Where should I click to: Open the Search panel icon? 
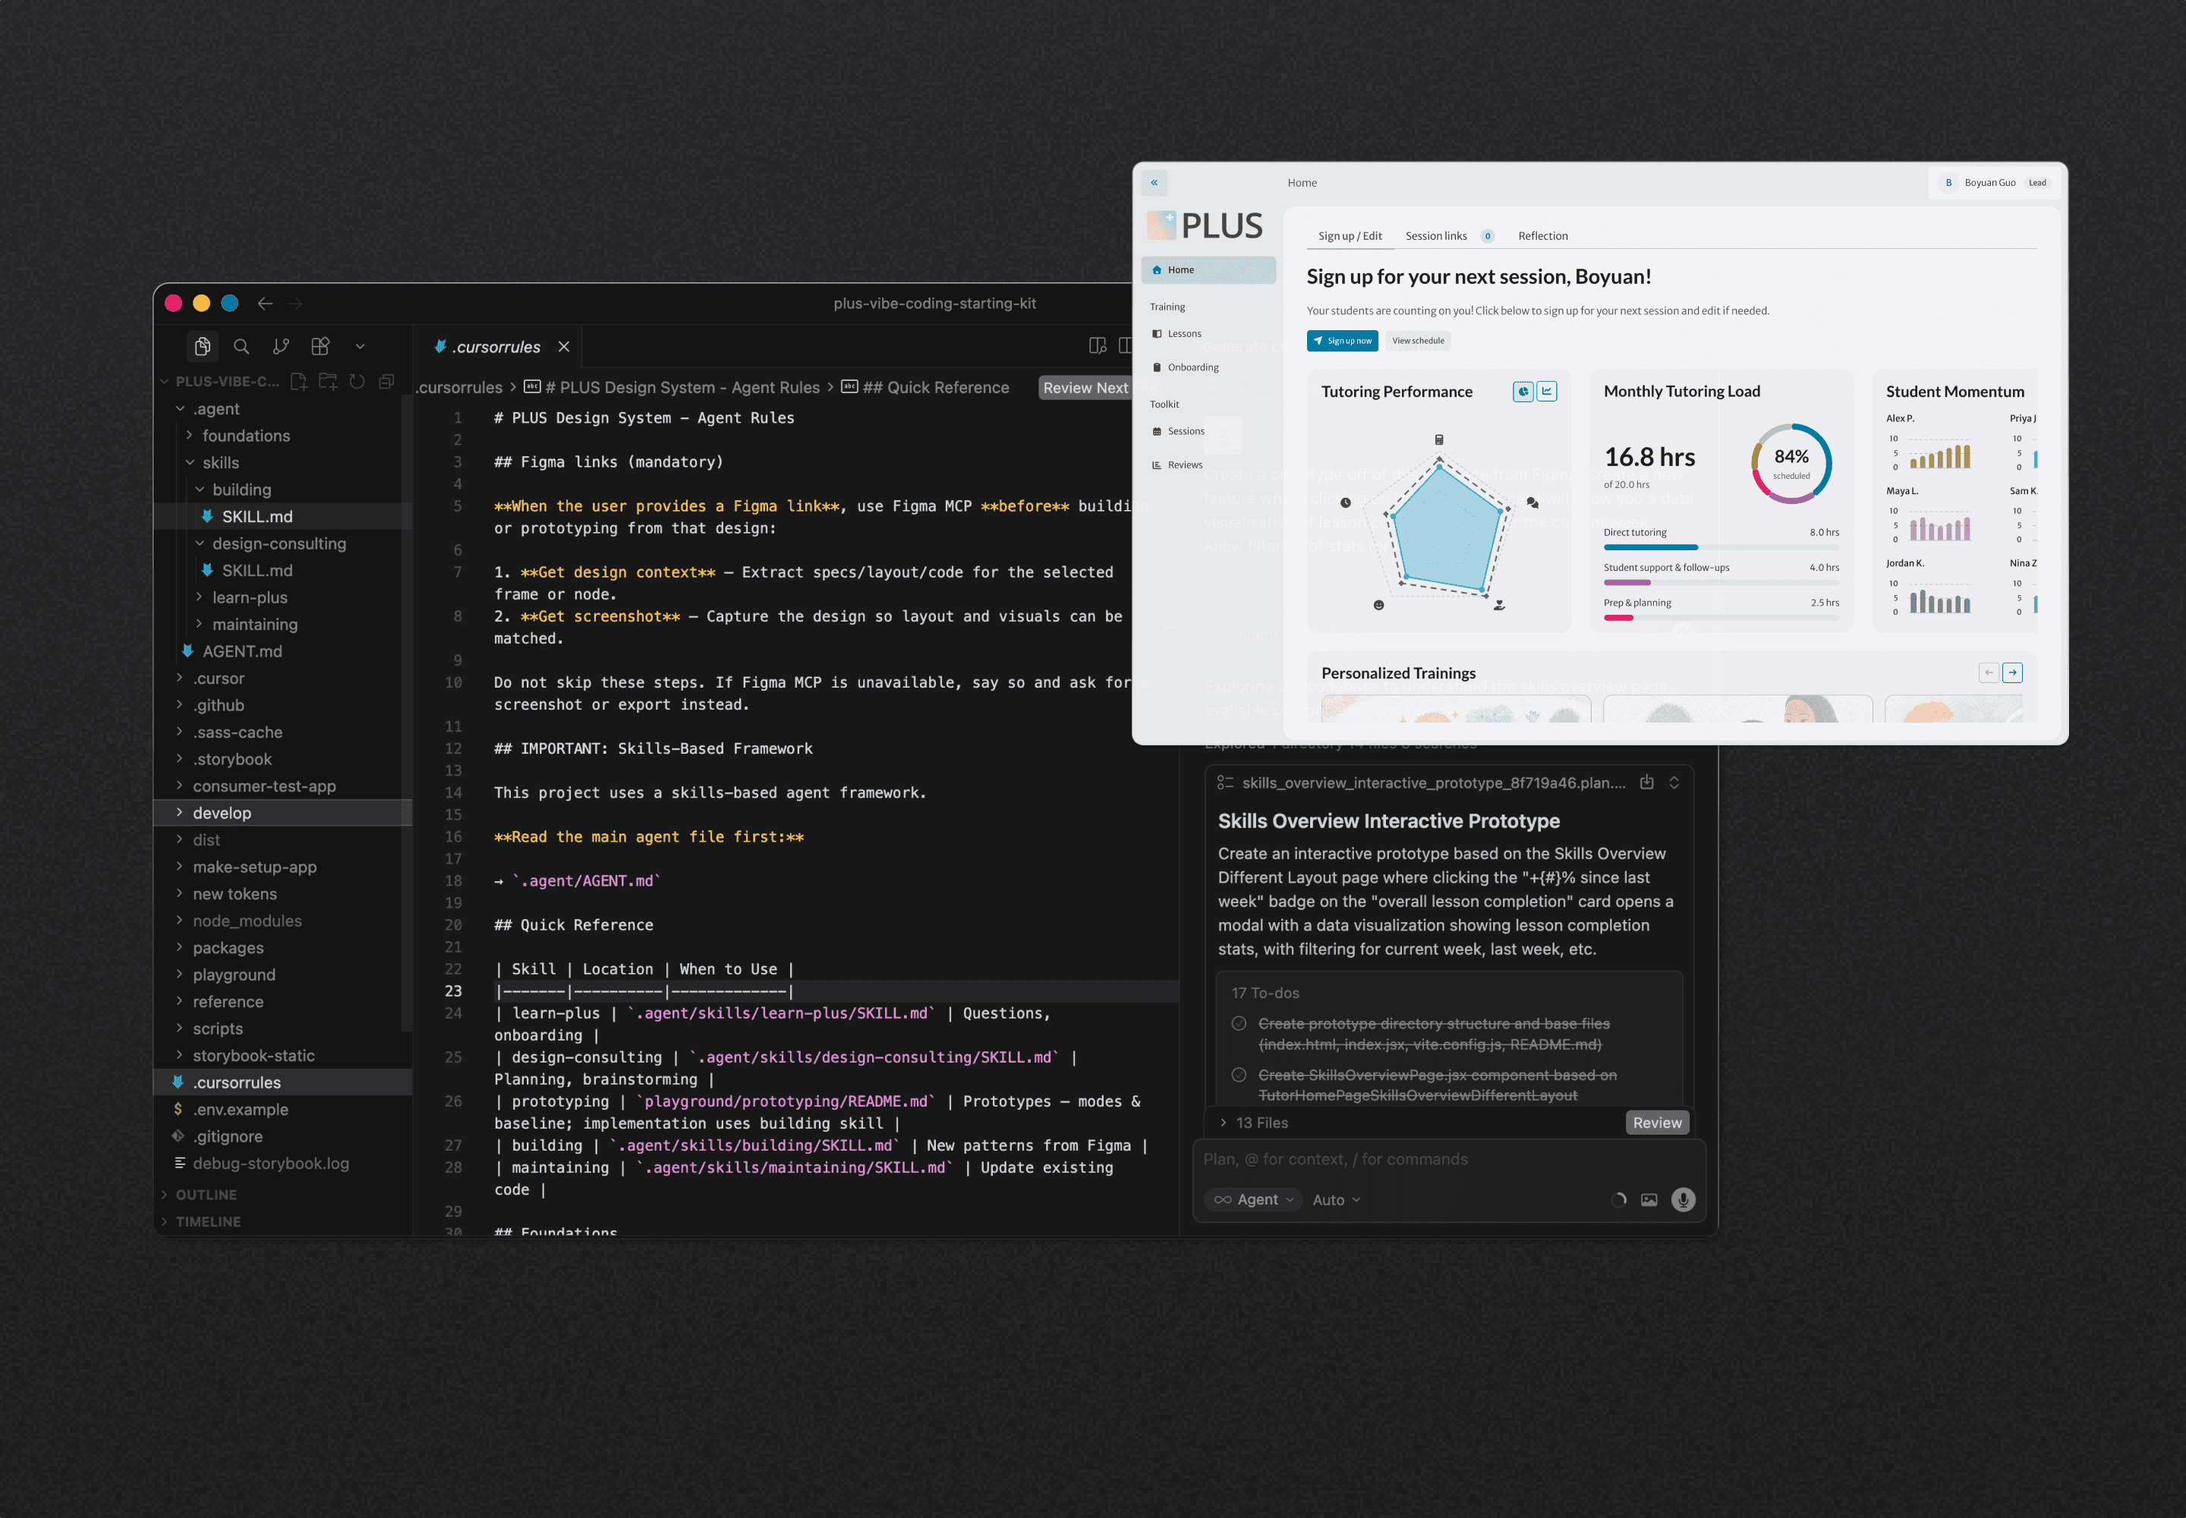(241, 346)
